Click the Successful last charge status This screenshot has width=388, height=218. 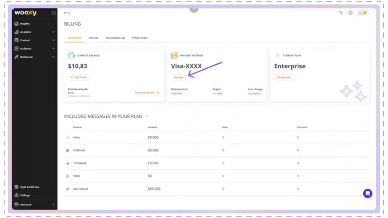click(254, 93)
